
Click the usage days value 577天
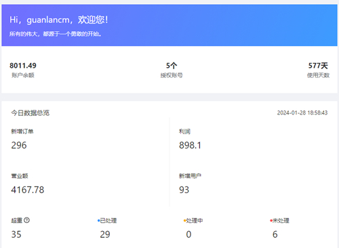tap(318, 66)
